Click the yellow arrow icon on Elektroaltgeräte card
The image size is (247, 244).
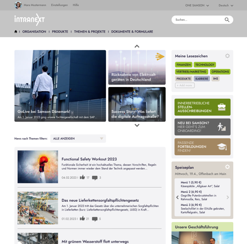(x=160, y=56)
